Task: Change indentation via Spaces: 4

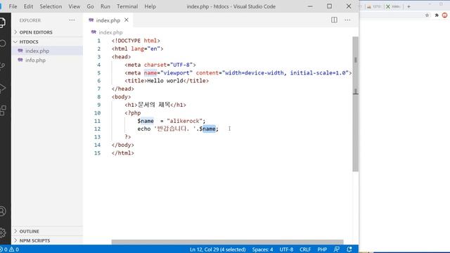Action: coord(262,249)
